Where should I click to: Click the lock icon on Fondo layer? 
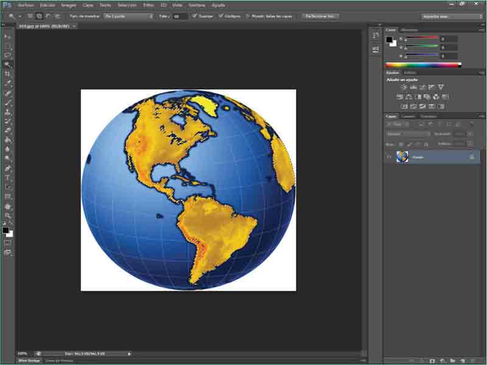click(x=471, y=157)
